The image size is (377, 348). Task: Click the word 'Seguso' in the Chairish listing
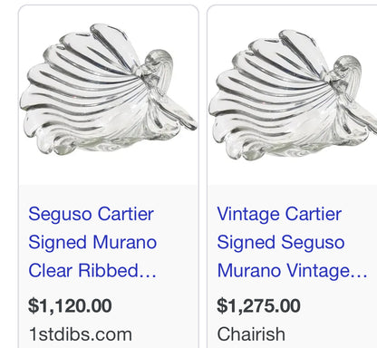point(313,243)
